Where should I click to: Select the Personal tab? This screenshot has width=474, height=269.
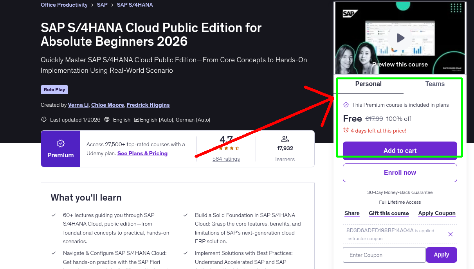[x=368, y=84]
